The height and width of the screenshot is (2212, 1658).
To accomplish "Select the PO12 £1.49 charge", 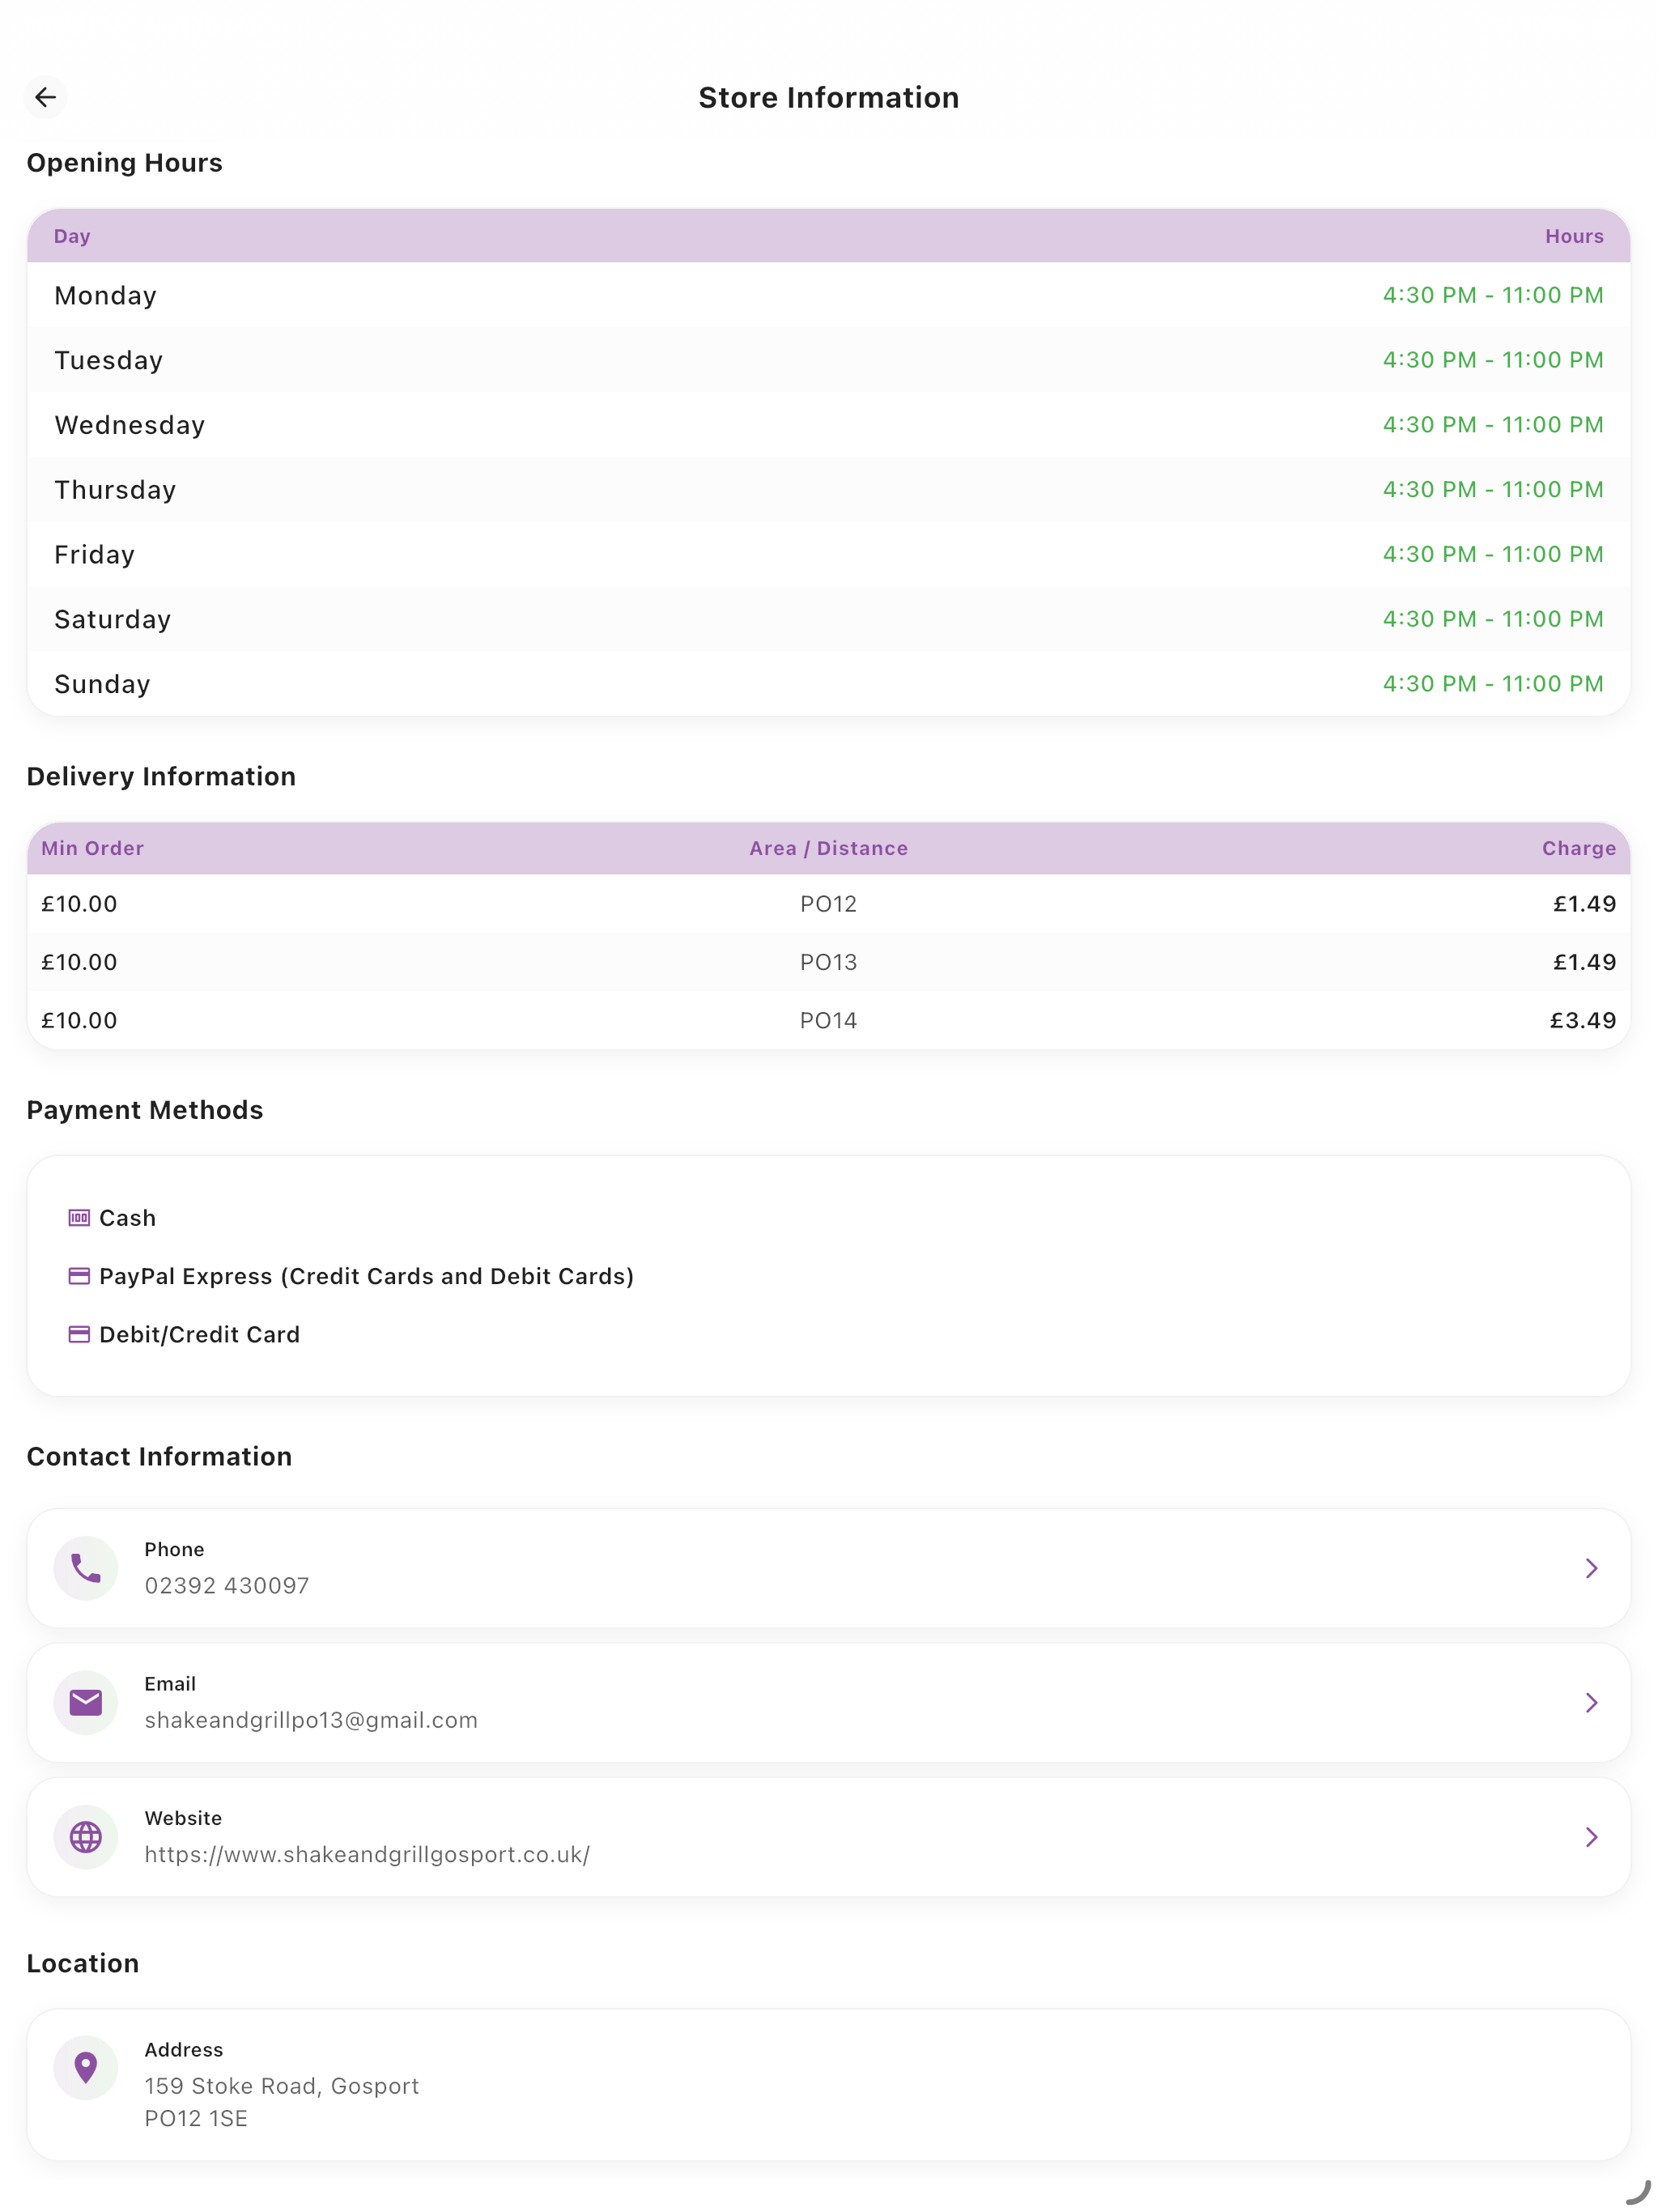I will pos(1584,904).
